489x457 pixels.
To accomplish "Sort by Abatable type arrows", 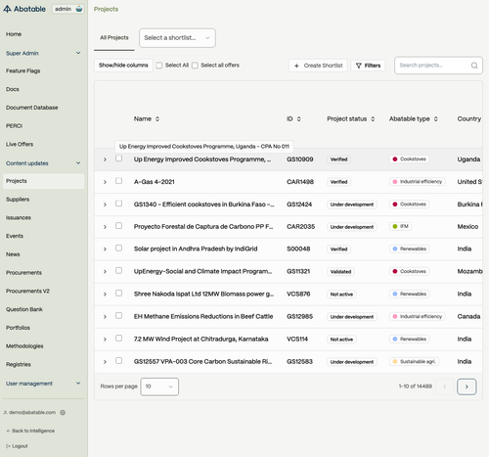I will (436, 119).
